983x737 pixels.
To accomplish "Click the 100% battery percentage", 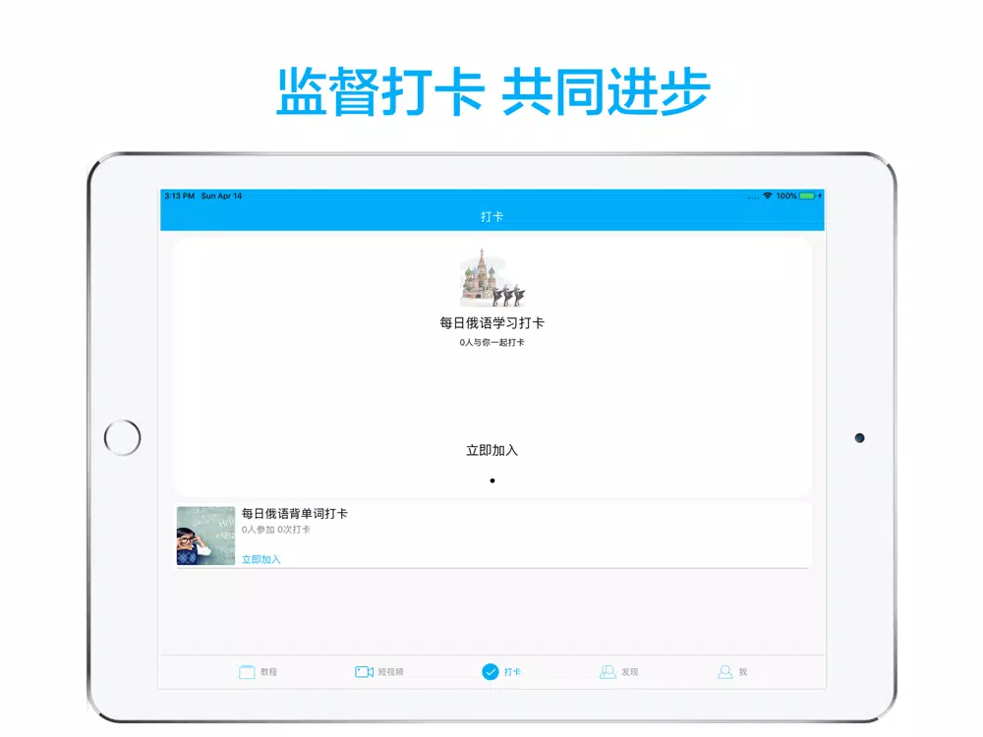I will coord(786,196).
